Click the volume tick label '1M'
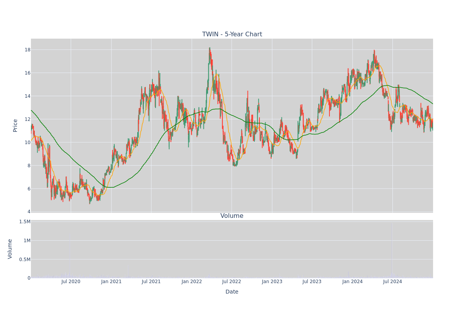The image size is (464, 309). [27, 241]
